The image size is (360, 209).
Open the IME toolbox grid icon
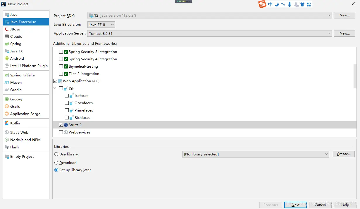(309, 4)
